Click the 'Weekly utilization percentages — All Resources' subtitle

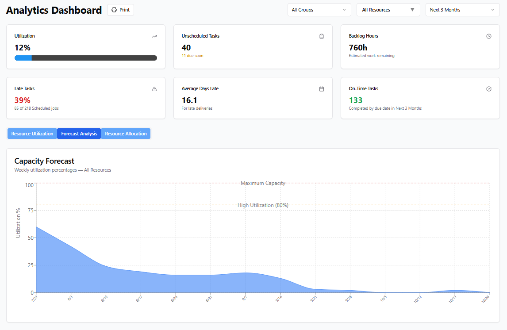point(63,170)
